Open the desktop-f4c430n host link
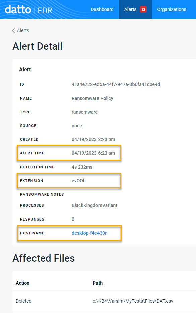The height and width of the screenshot is (313, 196). [x=89, y=233]
